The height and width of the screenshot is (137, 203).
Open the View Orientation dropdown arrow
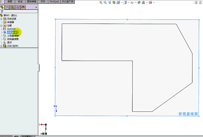(121, 3)
